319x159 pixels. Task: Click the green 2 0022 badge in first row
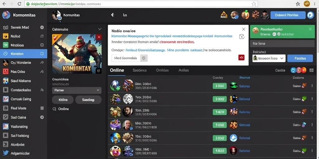coord(220,86)
